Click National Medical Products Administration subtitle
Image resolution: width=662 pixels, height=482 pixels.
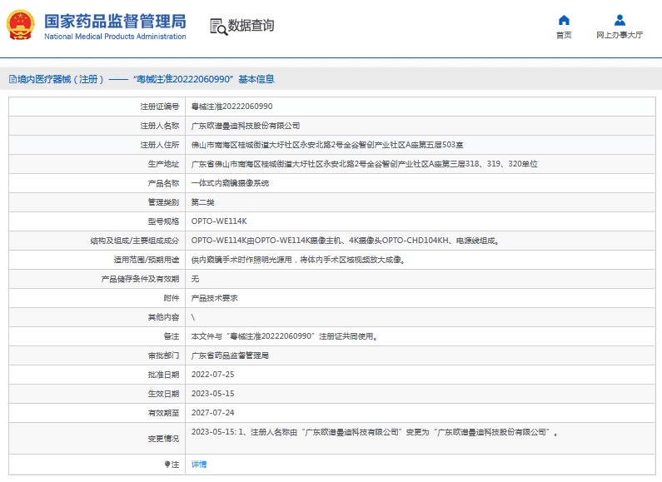pyautogui.click(x=114, y=37)
